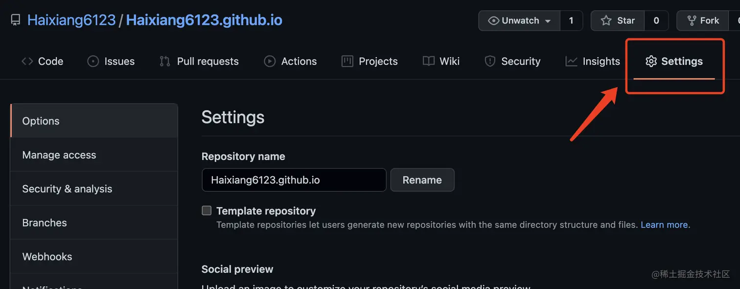Click the Rename button
This screenshot has width=740, height=289.
(x=422, y=180)
